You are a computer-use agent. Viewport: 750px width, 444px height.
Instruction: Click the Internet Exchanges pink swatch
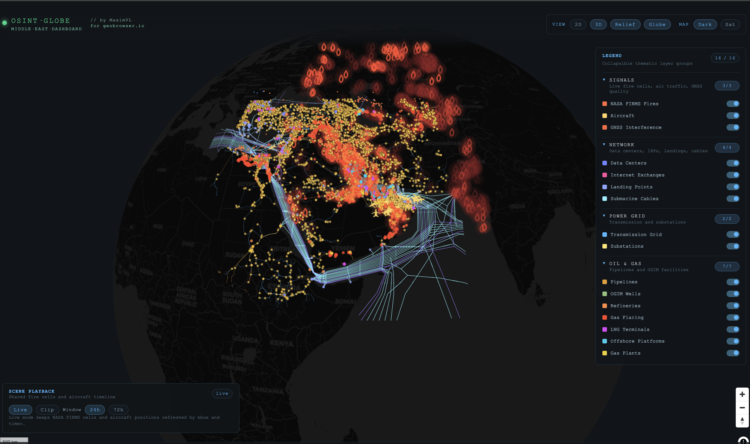pyautogui.click(x=605, y=175)
